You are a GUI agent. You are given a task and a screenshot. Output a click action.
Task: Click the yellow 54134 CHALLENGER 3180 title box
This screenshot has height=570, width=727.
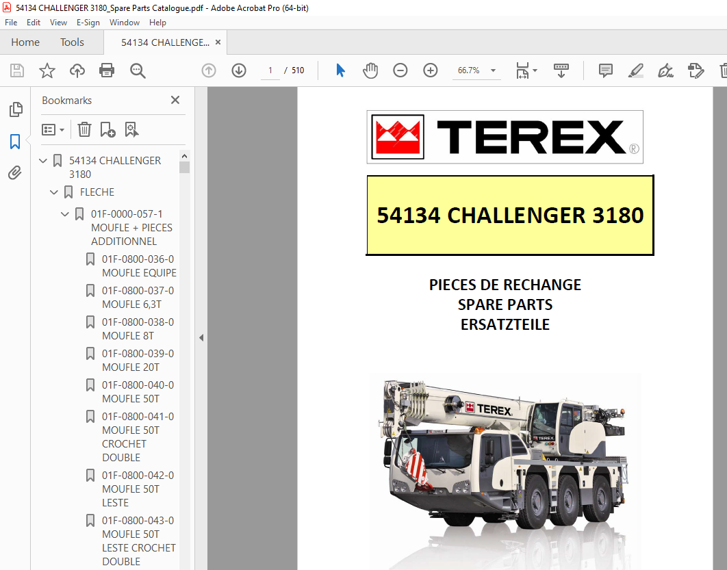point(510,216)
